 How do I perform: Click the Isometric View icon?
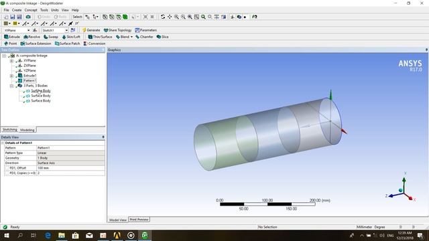[x=217, y=17]
